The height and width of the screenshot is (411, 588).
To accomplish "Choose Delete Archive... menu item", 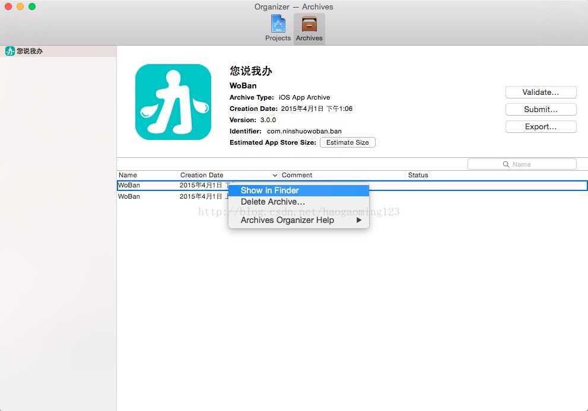I will pos(298,202).
